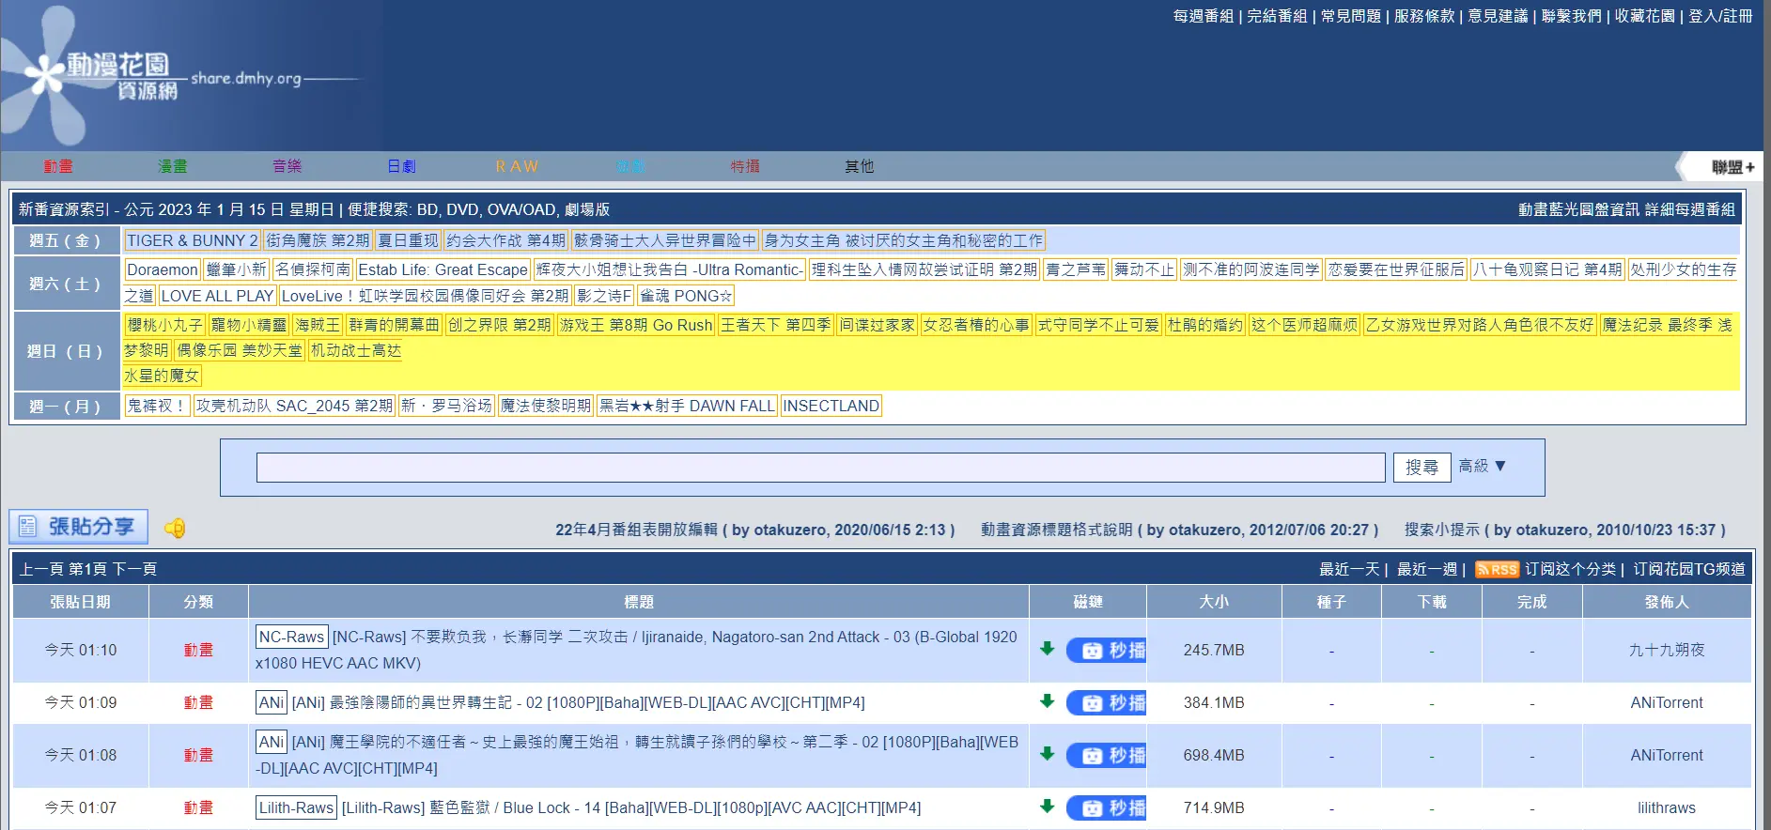
Task: Open 每週番組 in top navigation
Action: pos(1203,16)
